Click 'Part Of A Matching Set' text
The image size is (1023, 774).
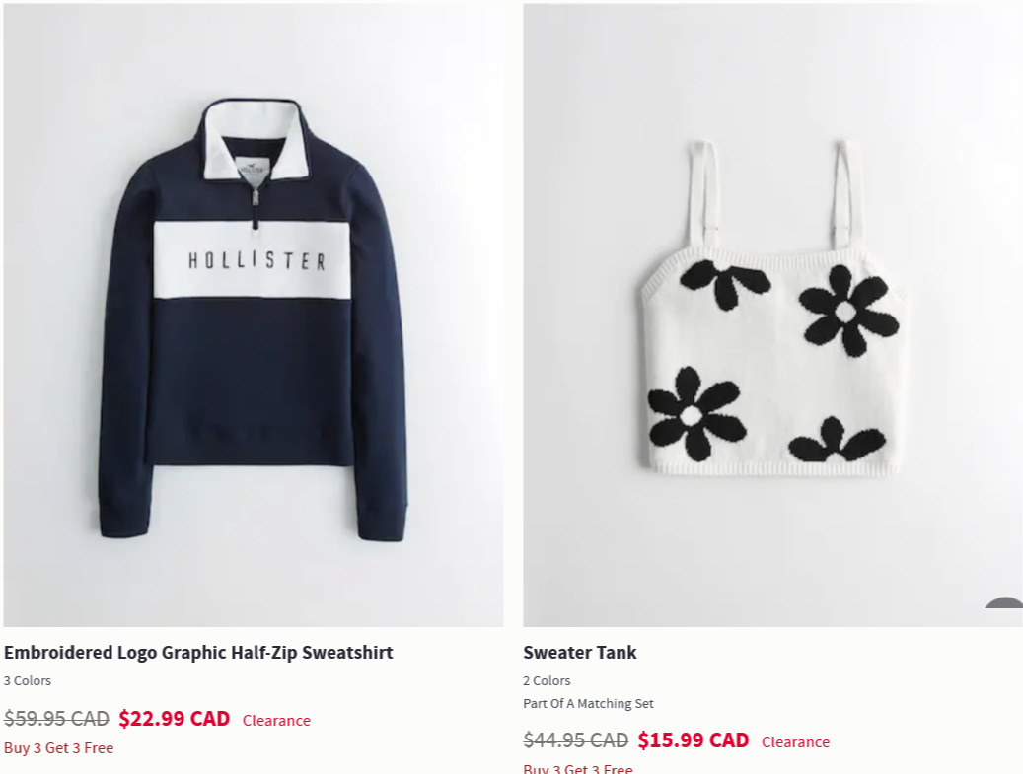pos(588,704)
